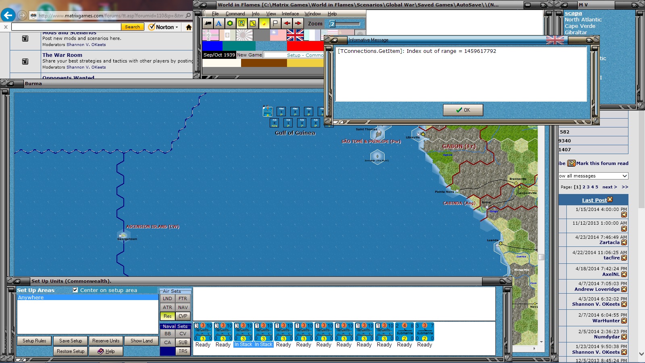
Task: Select the United Kingdom flag icon
Action: pyautogui.click(x=295, y=35)
